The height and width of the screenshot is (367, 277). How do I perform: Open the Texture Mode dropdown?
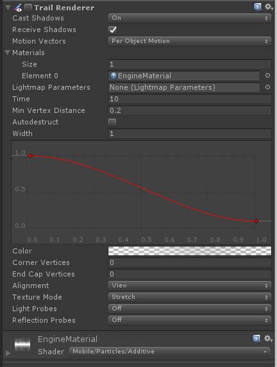pos(190,297)
